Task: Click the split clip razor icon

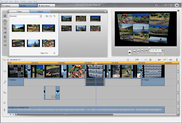Action: pos(146,60)
